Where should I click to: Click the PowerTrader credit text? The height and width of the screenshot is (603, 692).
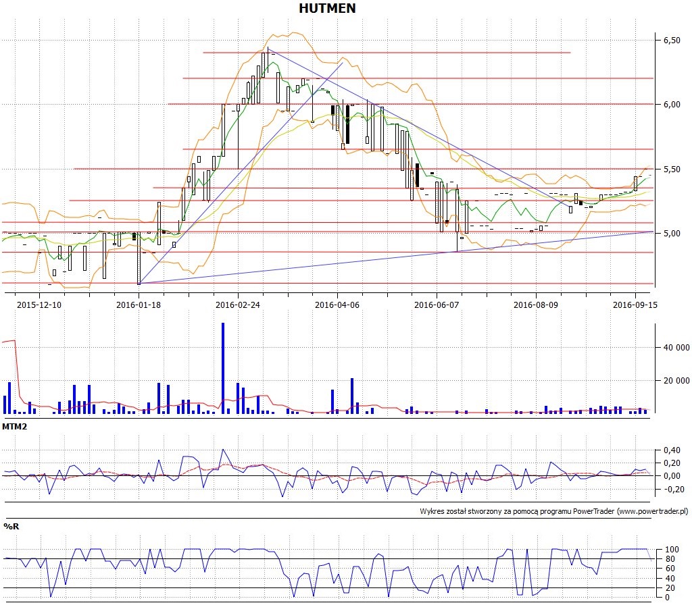tap(554, 511)
